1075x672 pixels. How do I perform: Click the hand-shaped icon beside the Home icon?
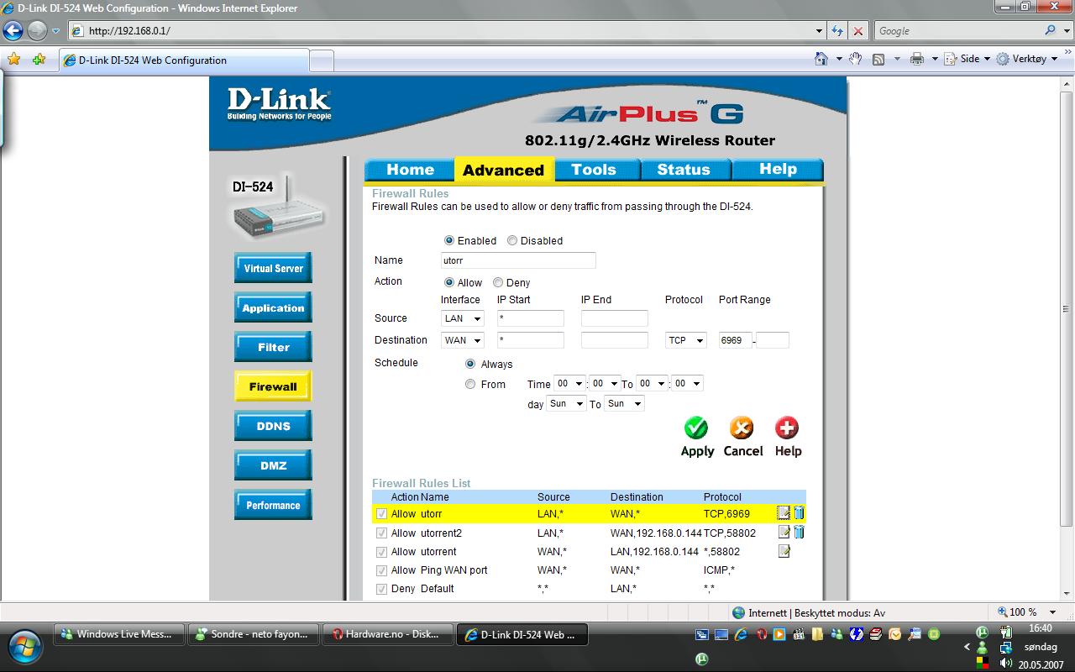pyautogui.click(x=855, y=59)
